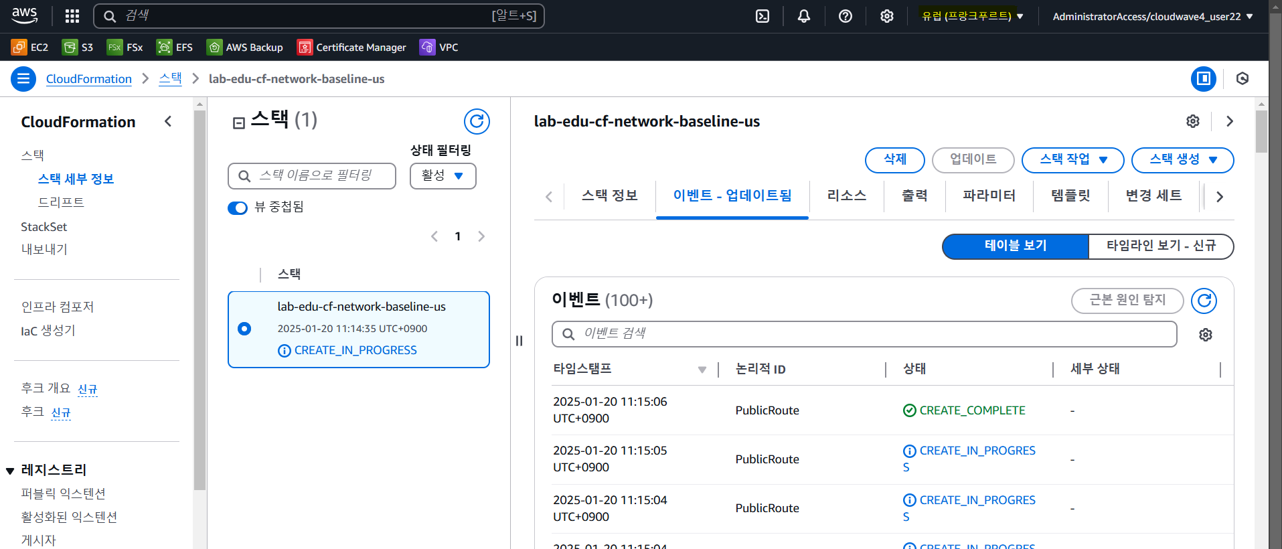Open the Stacks breadcrumb link
The height and width of the screenshot is (549, 1282).
(170, 78)
